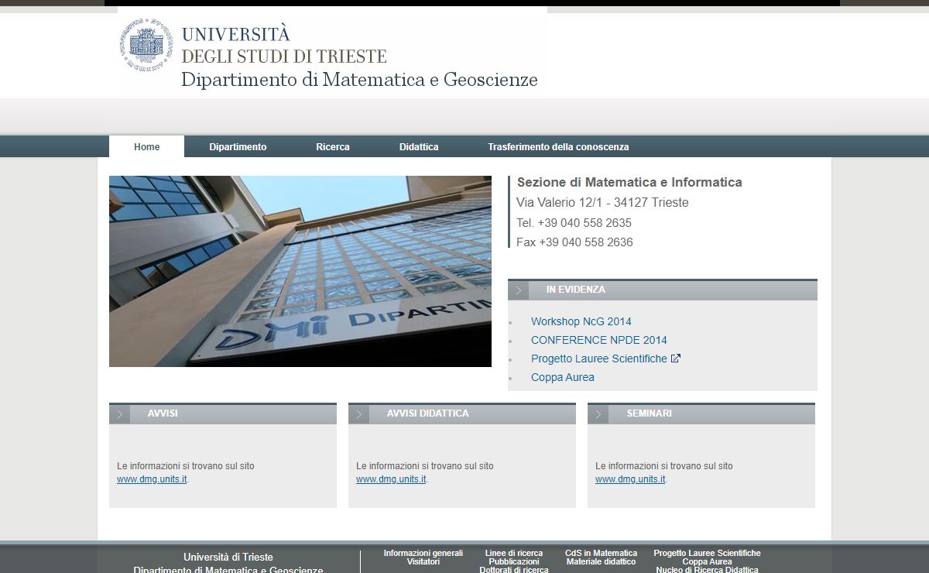Follow www.dmg.units.it link under AVVISI DIDATTICA

click(391, 479)
